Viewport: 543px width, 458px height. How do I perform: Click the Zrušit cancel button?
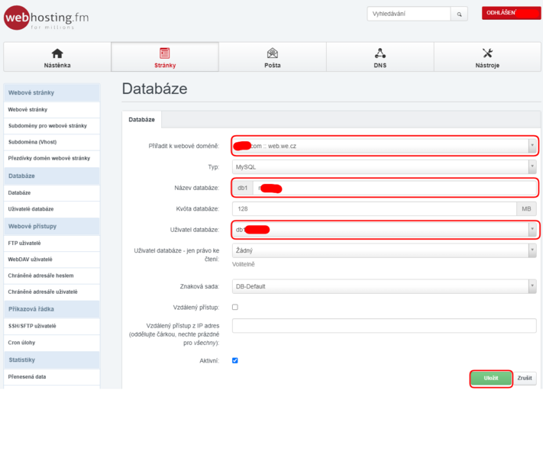525,378
